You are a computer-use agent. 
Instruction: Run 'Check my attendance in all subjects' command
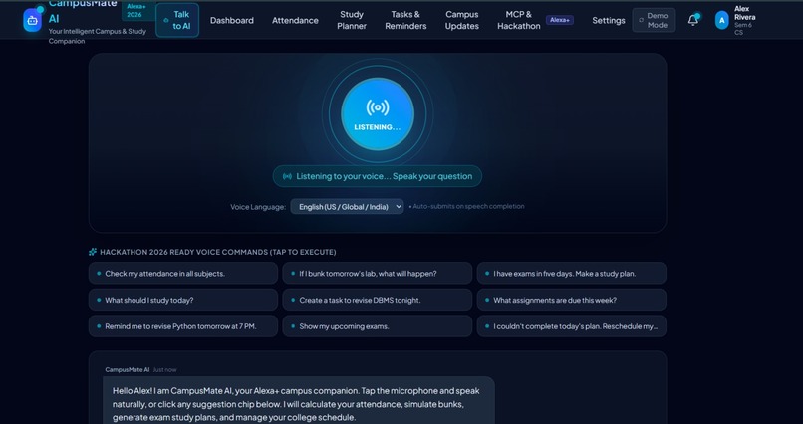183,273
